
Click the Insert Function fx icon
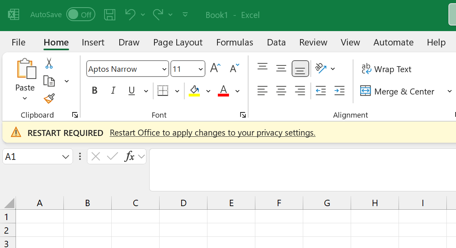pos(129,157)
